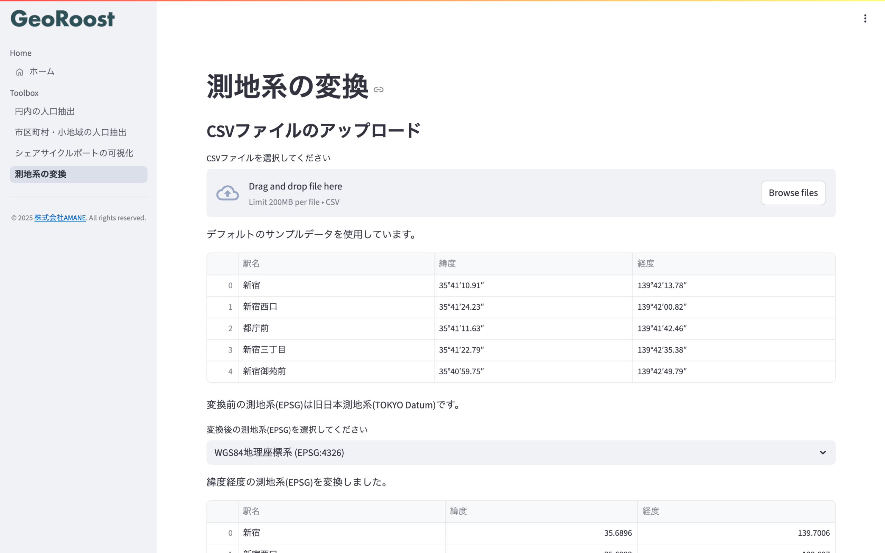The image size is (885, 553).
Task: Open シェアサイクルポートの可視化 page
Action: (x=74, y=153)
